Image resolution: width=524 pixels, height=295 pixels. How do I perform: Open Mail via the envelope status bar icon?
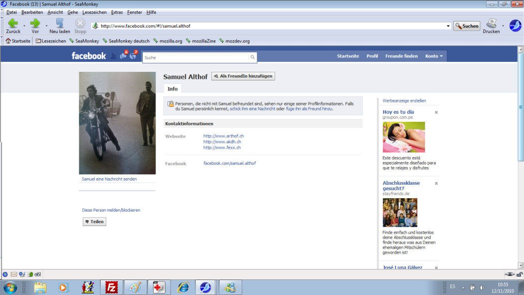13,274
